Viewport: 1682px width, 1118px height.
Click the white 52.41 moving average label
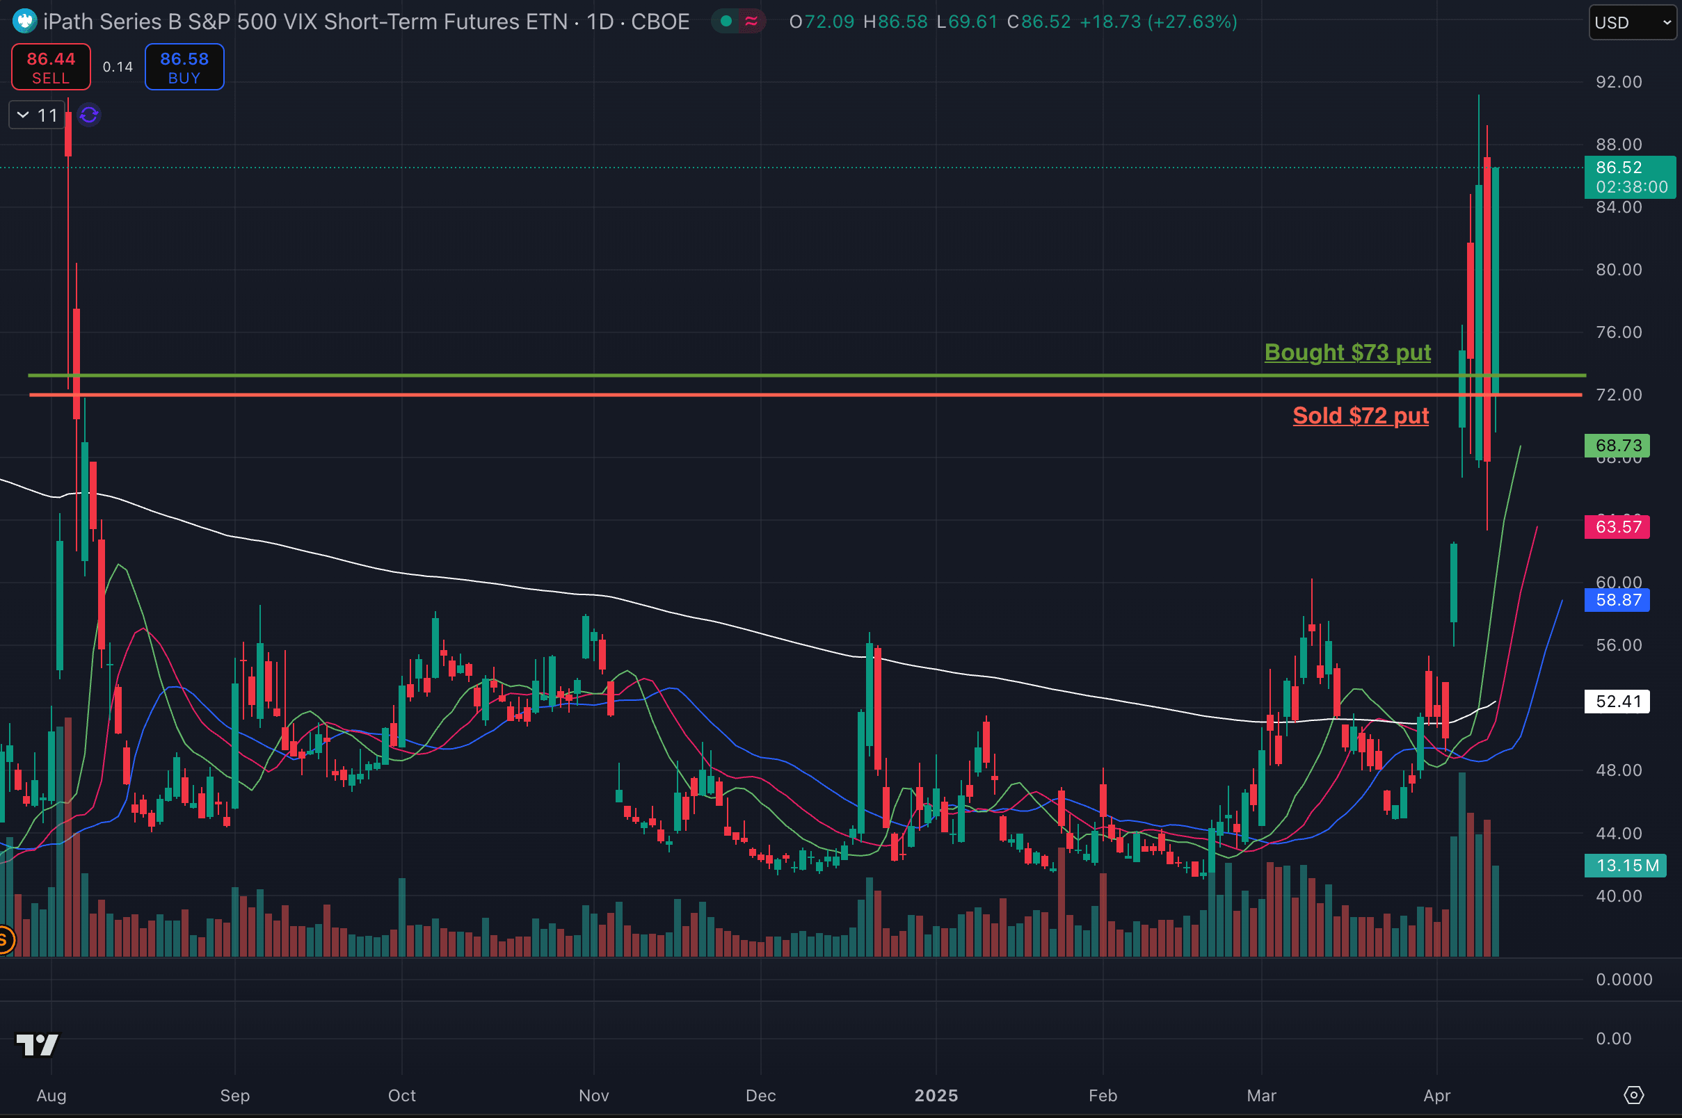click(1617, 701)
